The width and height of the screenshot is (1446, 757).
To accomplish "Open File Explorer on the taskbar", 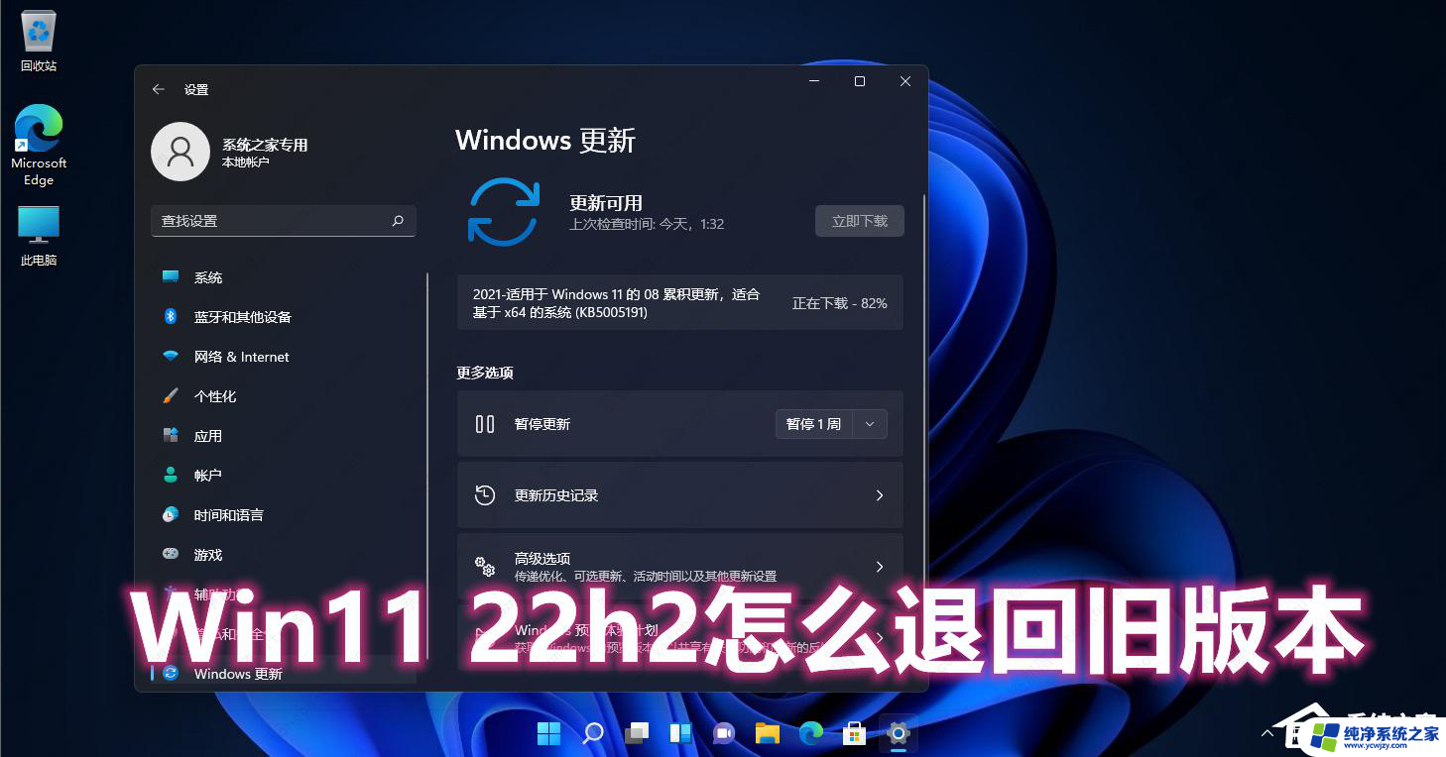I will [x=768, y=733].
